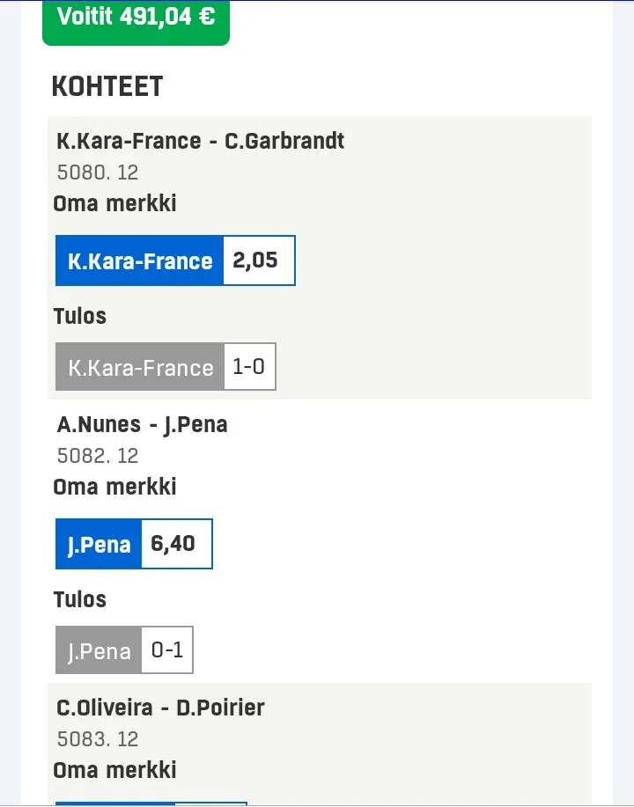
Task: Open the K.Kara-France - C.Garbrandt match title
Action: point(201,141)
